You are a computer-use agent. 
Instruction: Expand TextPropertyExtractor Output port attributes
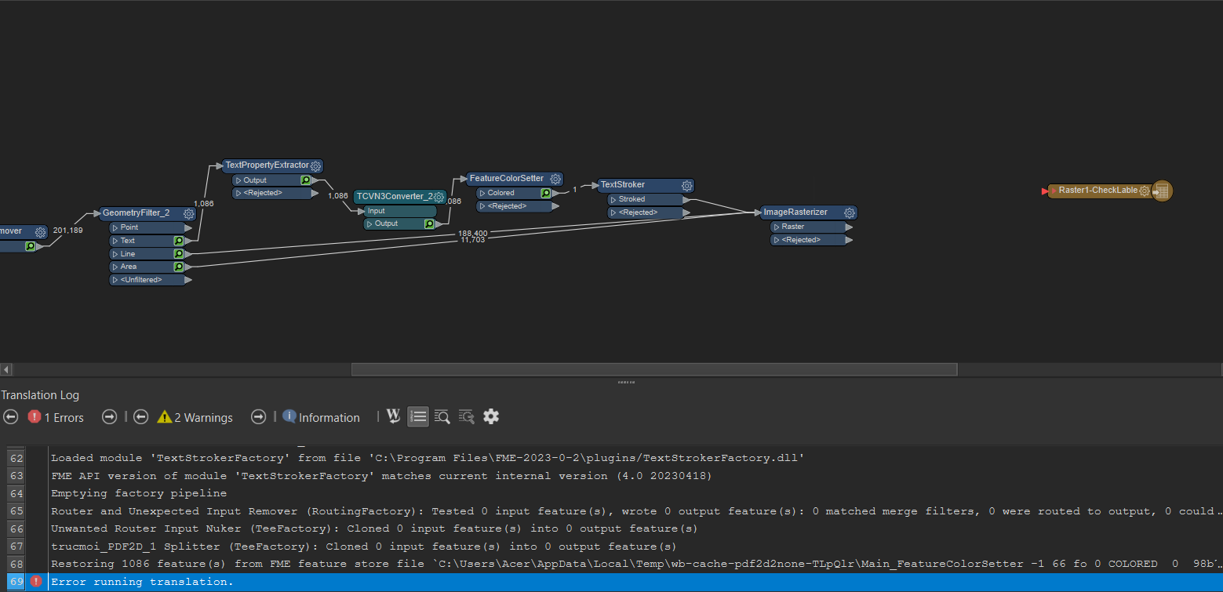[x=238, y=180]
